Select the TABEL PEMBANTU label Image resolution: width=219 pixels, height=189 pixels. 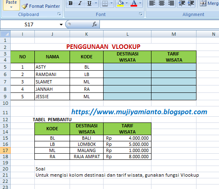coord(52,120)
